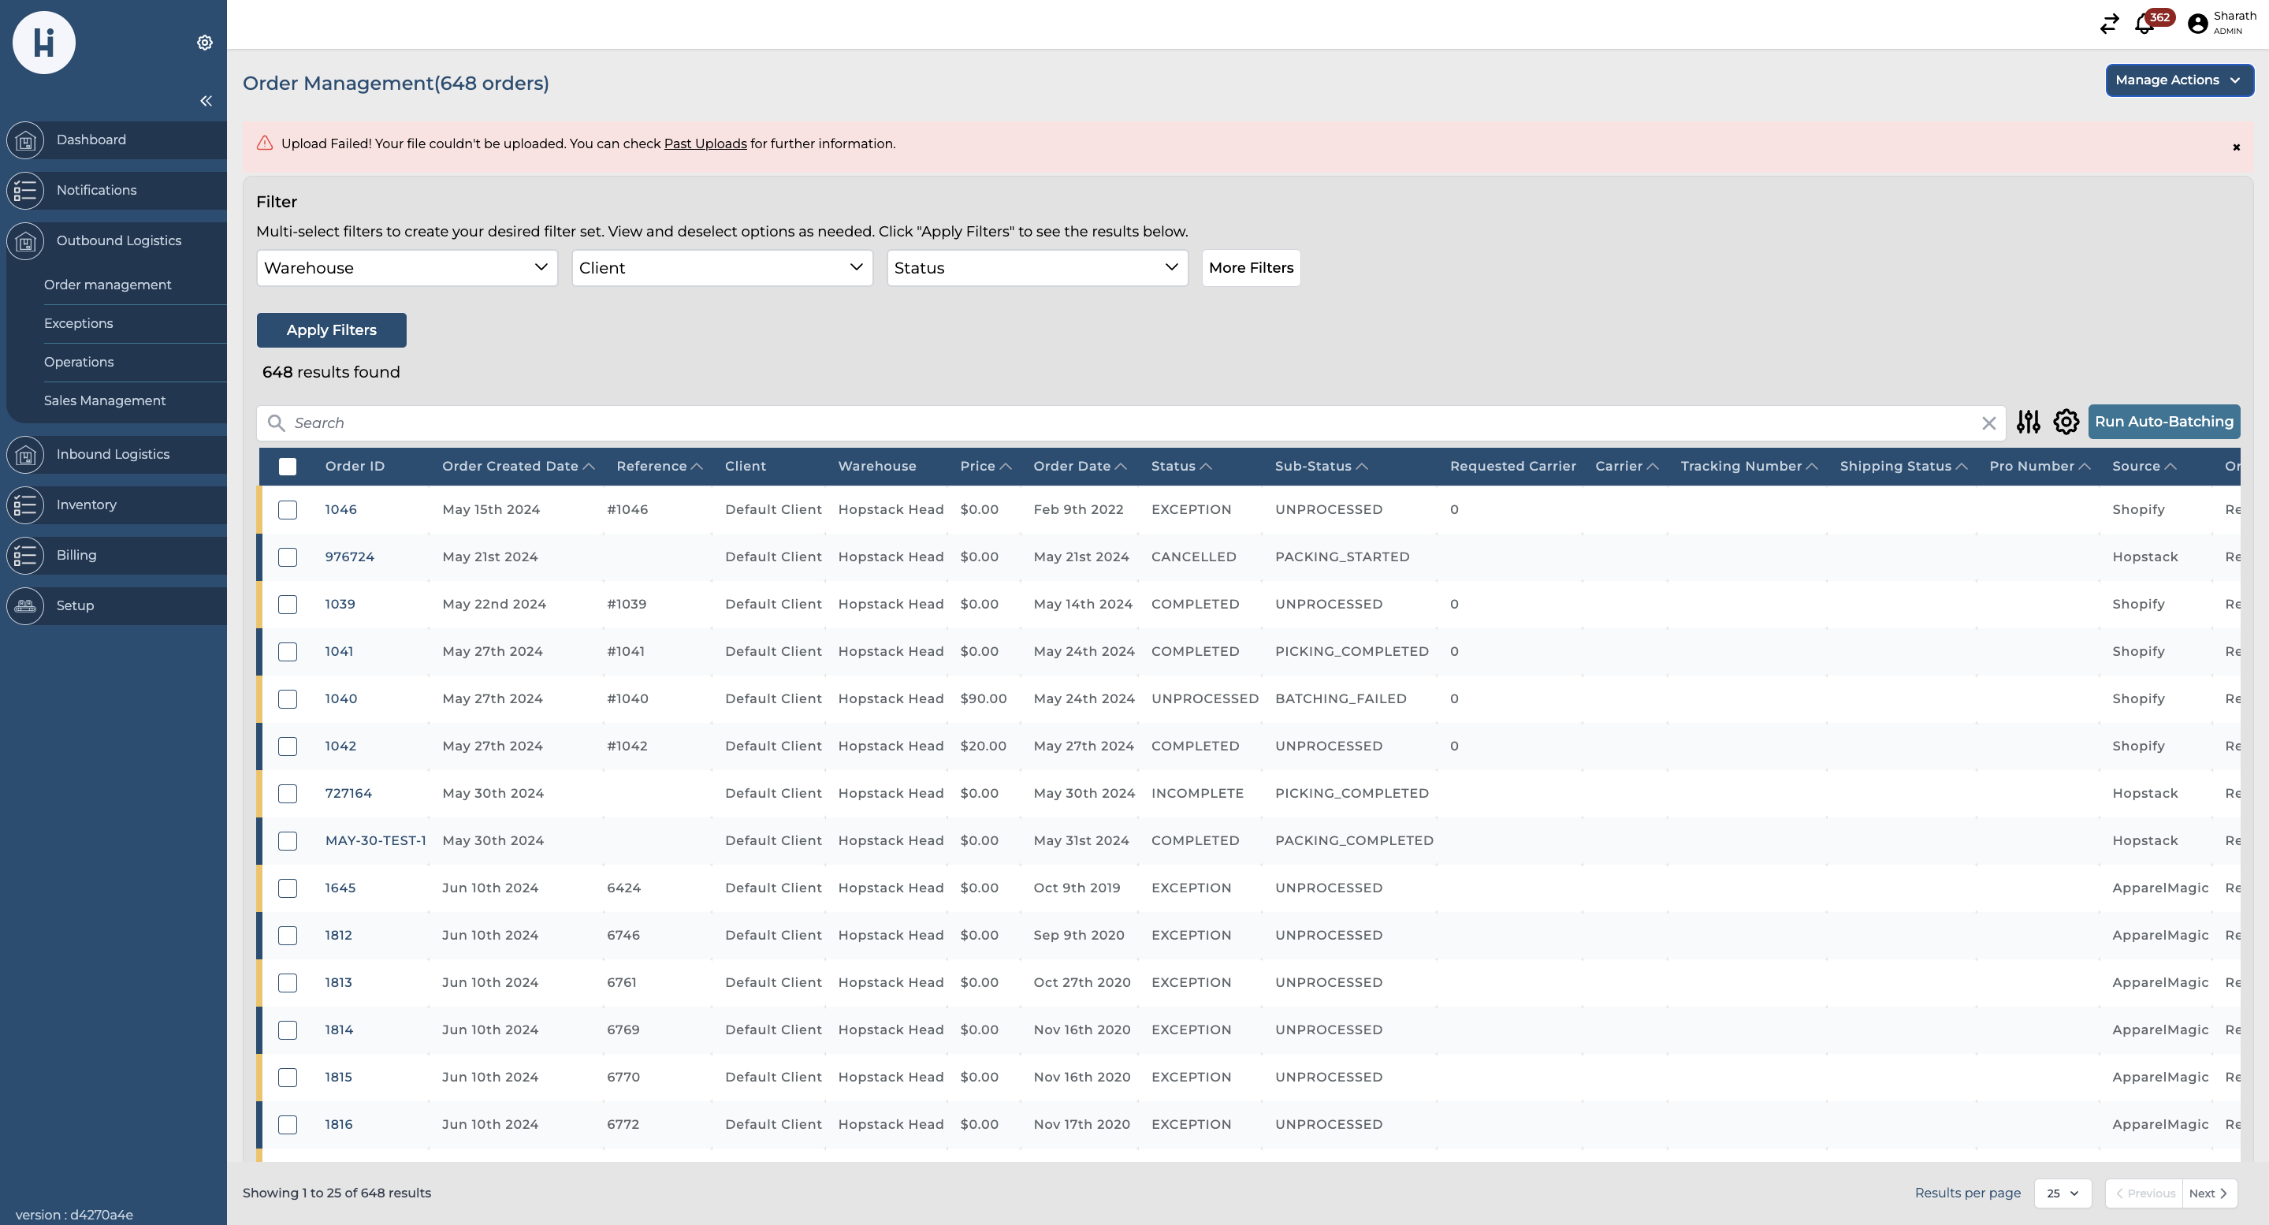This screenshot has height=1225, width=2269.
Task: Open the Inventory menu item
Action: pos(87,505)
